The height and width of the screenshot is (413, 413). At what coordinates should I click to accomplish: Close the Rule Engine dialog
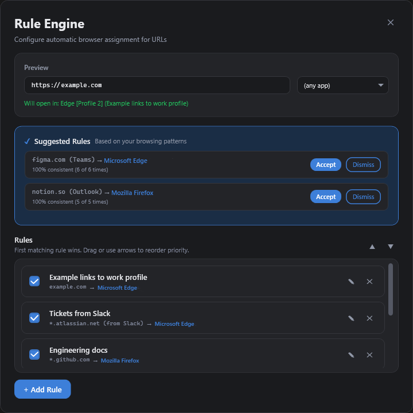tap(391, 22)
